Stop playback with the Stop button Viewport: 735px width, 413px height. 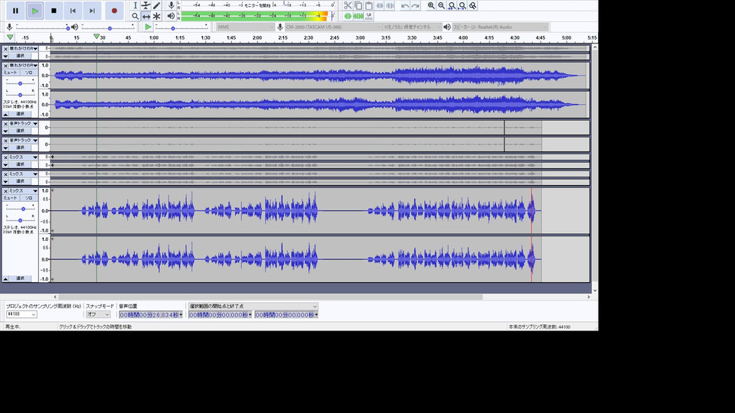pos(54,11)
